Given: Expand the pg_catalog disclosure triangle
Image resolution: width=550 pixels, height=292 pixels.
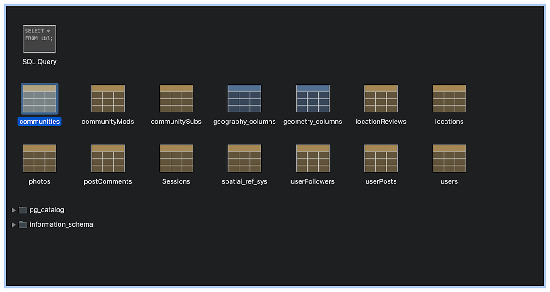Looking at the screenshot, I should 14,210.
